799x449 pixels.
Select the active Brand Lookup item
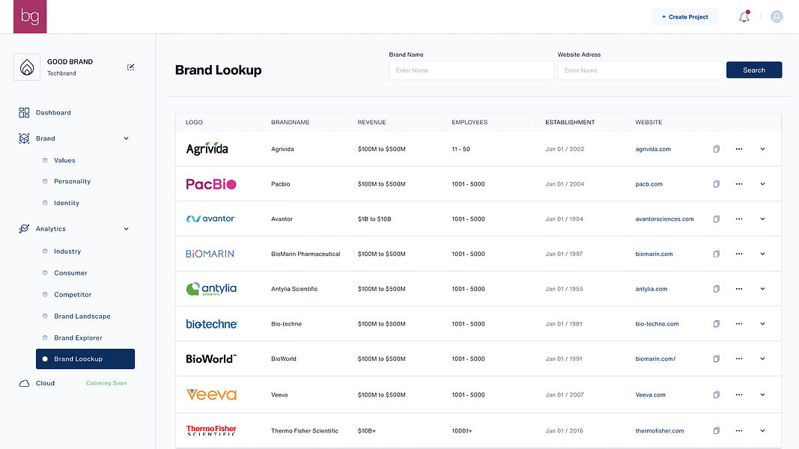(85, 359)
